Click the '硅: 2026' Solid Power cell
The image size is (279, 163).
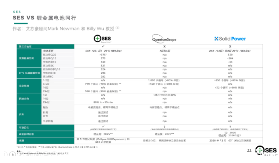230,133
